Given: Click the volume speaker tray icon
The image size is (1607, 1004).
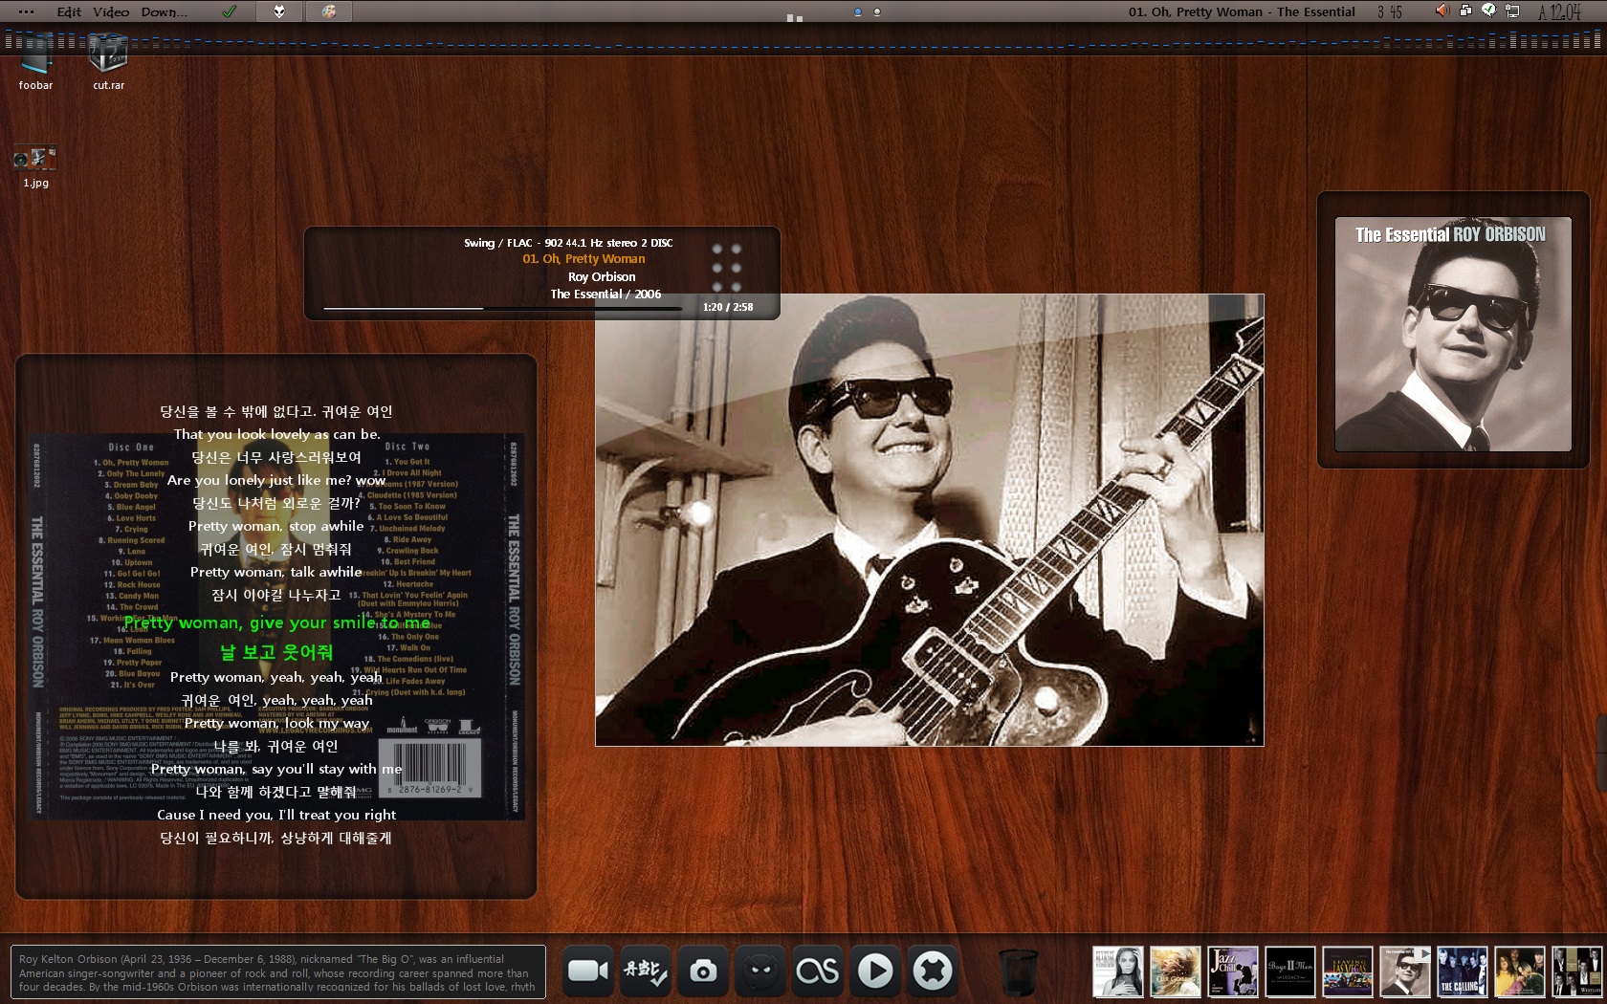Looking at the screenshot, I should click(1442, 11).
